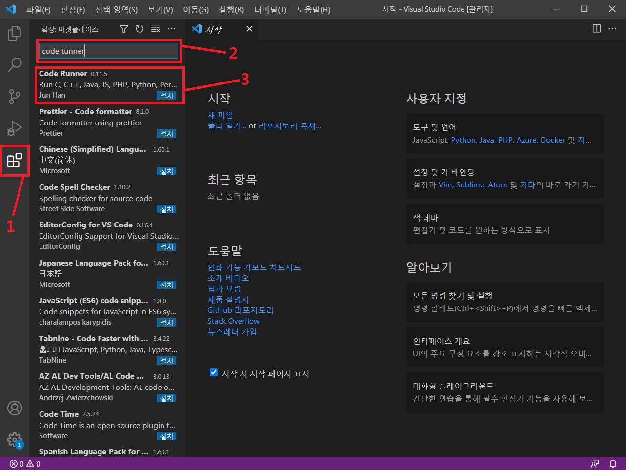Install Chinese (Simplified) Language Pack
The image size is (626, 470).
(x=166, y=171)
